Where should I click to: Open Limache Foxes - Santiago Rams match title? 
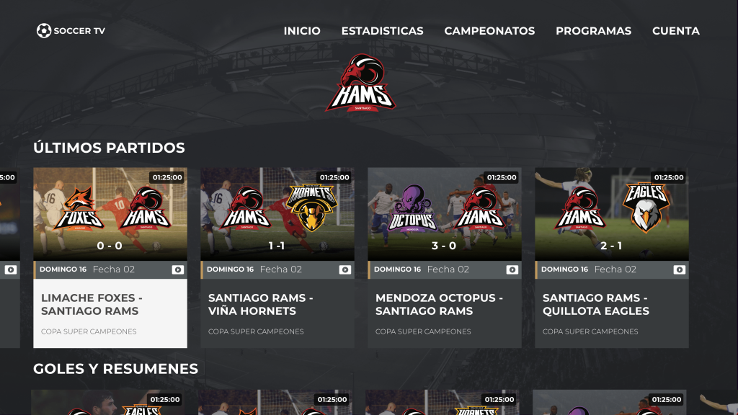click(x=92, y=305)
